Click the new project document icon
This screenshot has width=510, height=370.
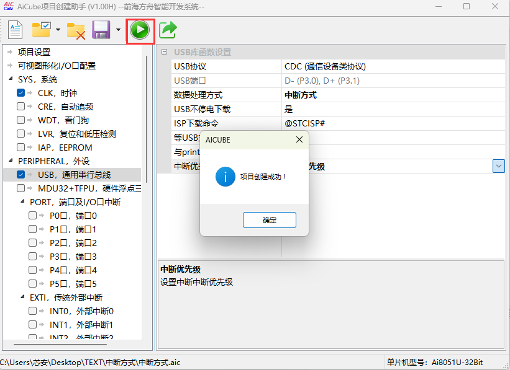pos(15,30)
